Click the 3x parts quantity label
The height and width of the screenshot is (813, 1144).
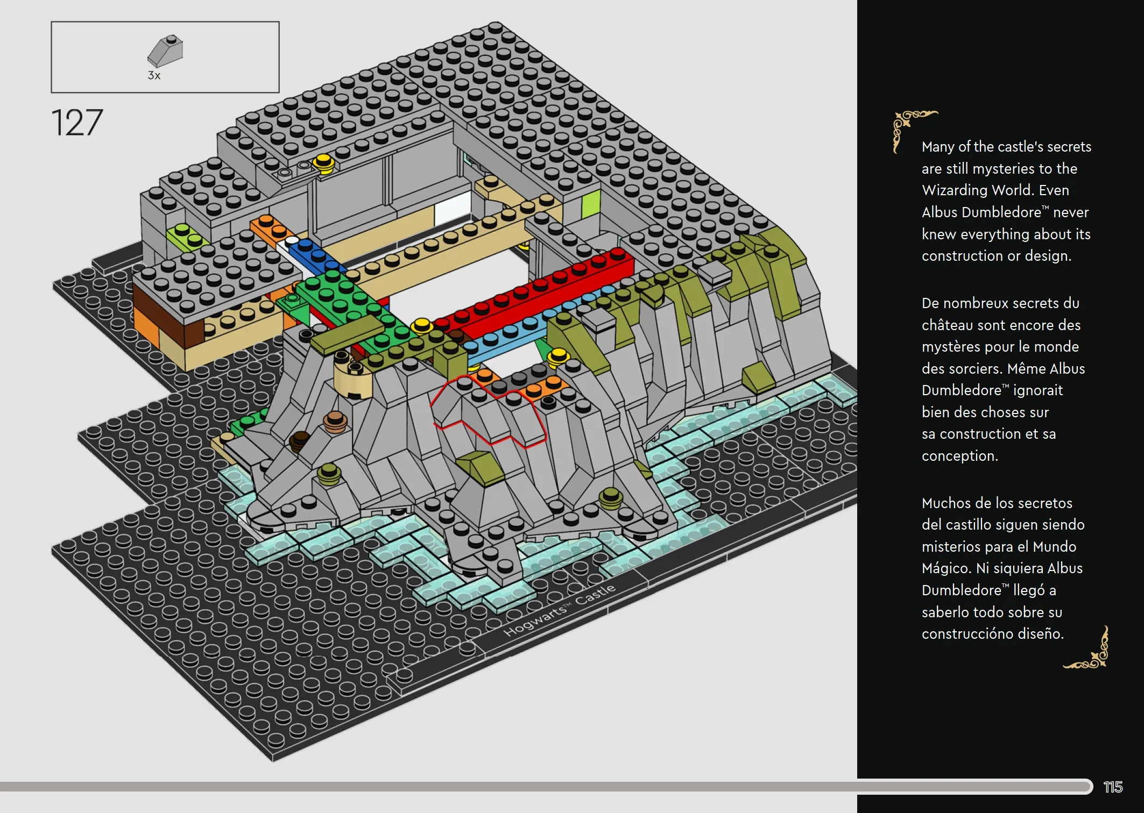[x=154, y=75]
